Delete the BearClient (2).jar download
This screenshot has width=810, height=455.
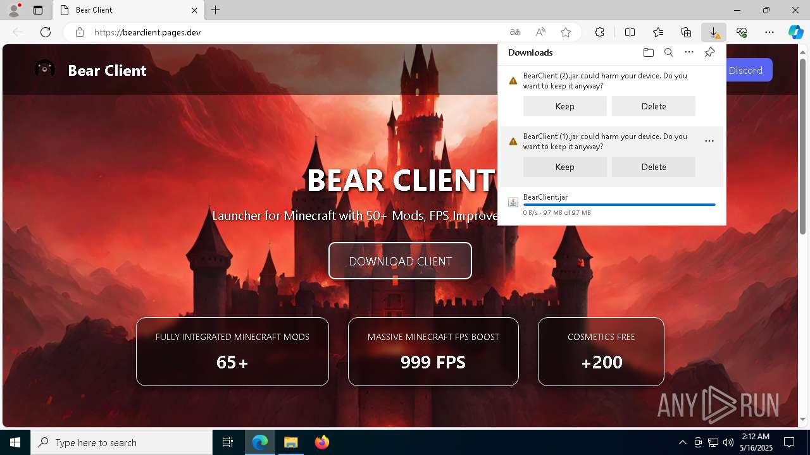tap(654, 106)
